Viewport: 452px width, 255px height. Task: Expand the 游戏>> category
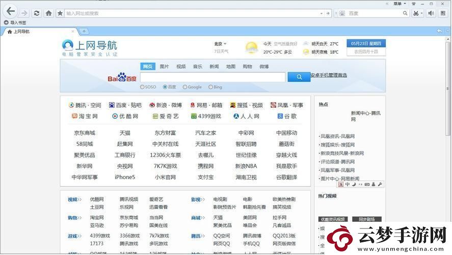point(75,236)
